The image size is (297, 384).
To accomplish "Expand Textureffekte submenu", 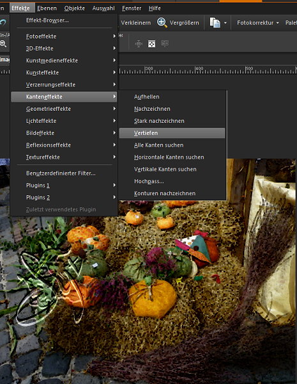I will point(64,157).
